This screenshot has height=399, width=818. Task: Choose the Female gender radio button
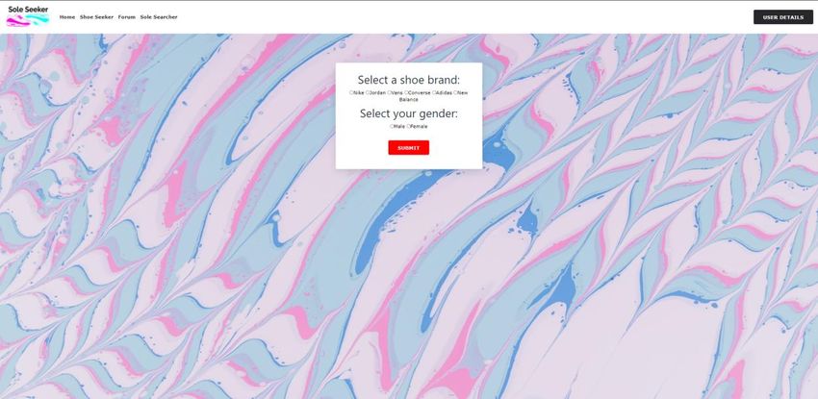pyautogui.click(x=409, y=126)
